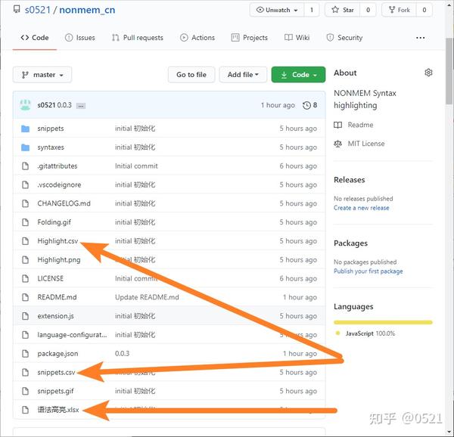The height and width of the screenshot is (437, 454).
Task: Click the s0521 avatar in commit bar
Action: [25, 105]
